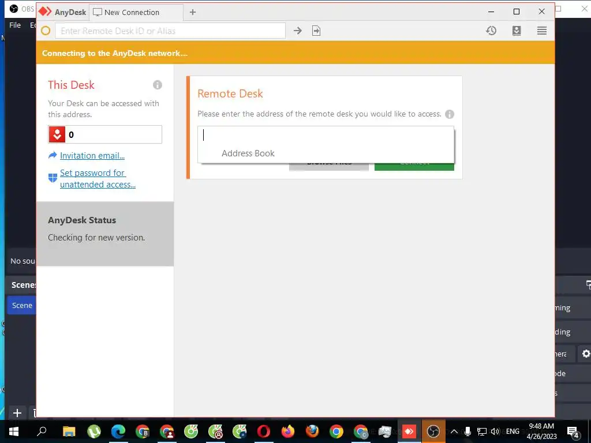Choose Address Book from the dropdown list
The image size is (591, 443).
point(248,153)
